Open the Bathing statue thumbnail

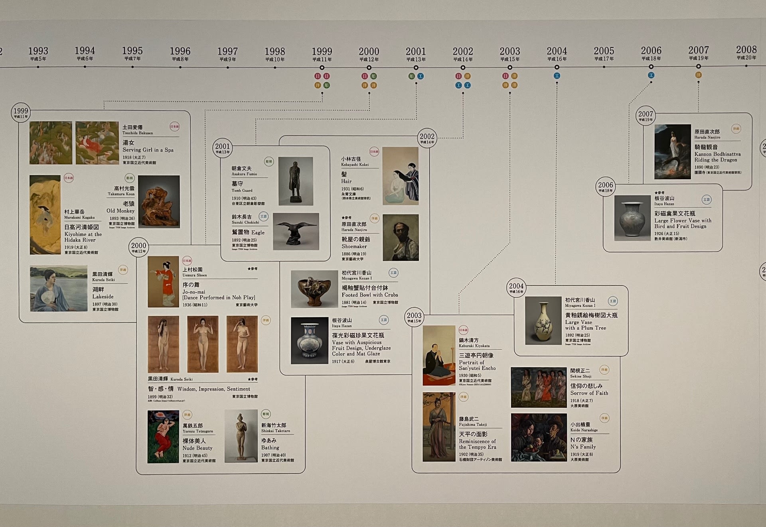(x=241, y=436)
